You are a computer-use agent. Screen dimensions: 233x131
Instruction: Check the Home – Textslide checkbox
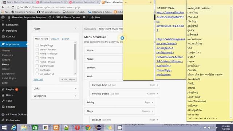coord(37,53)
